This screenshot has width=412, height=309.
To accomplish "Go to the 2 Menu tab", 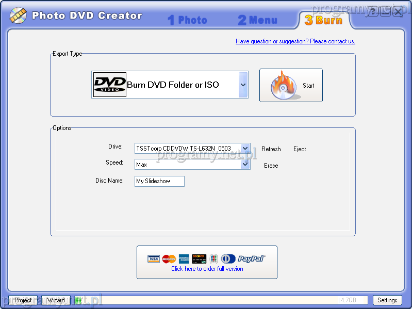I will [x=257, y=20].
